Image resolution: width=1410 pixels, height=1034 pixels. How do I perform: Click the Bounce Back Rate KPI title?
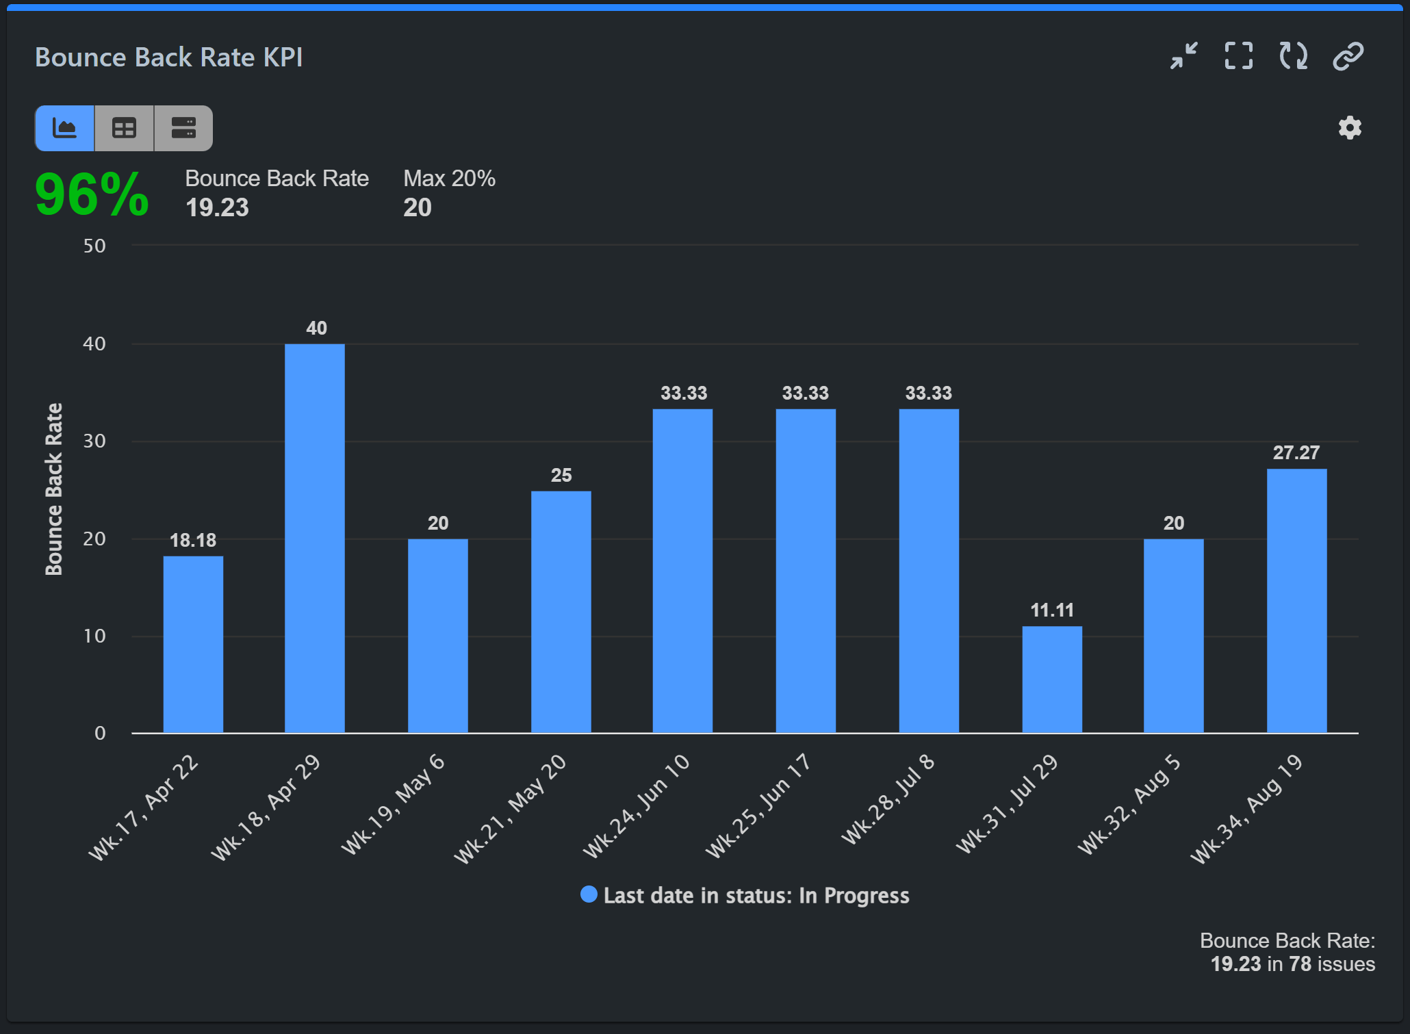tap(170, 57)
